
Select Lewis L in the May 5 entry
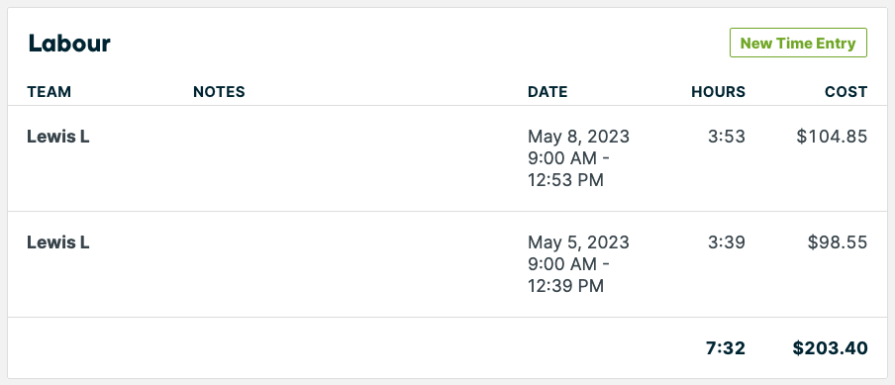click(58, 242)
